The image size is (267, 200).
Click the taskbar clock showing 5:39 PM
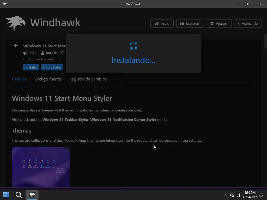click(250, 195)
